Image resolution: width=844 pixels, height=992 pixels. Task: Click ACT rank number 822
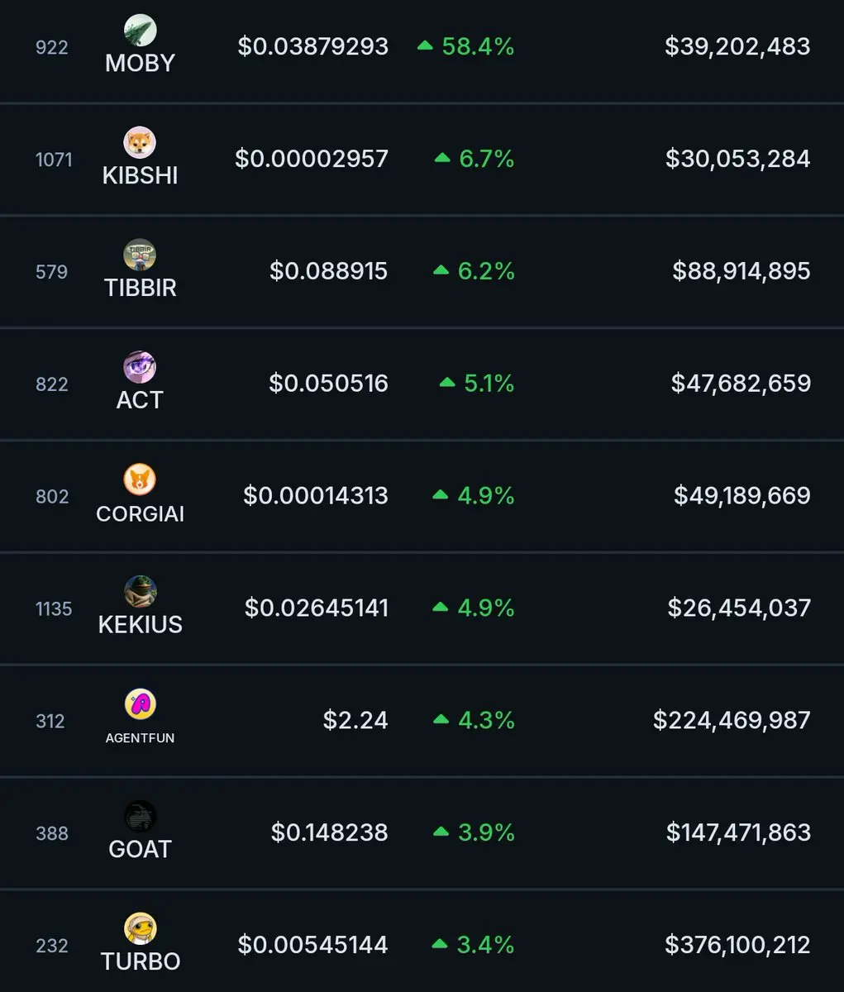(x=51, y=384)
